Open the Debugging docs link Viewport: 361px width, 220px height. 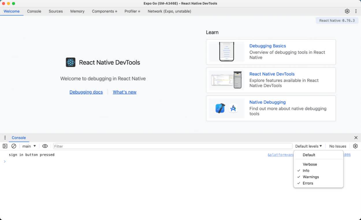[x=86, y=92]
